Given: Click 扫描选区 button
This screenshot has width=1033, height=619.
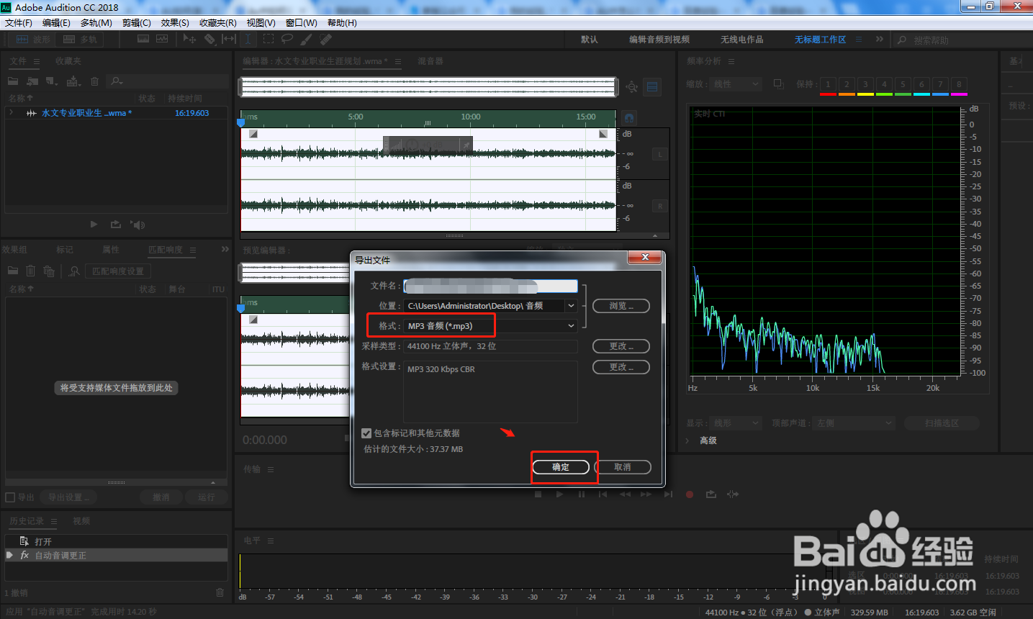Looking at the screenshot, I should click(x=942, y=423).
